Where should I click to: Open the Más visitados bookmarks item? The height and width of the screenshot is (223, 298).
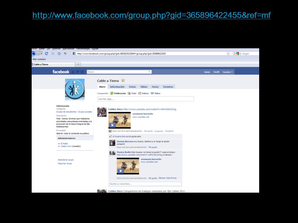pyautogui.click(x=39, y=59)
